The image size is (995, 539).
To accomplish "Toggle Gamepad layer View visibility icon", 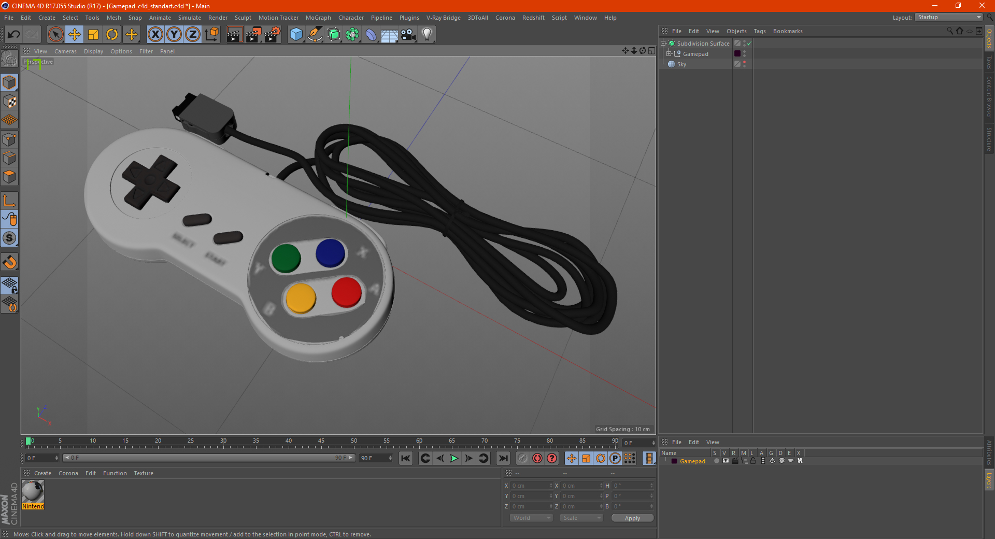I will (726, 461).
